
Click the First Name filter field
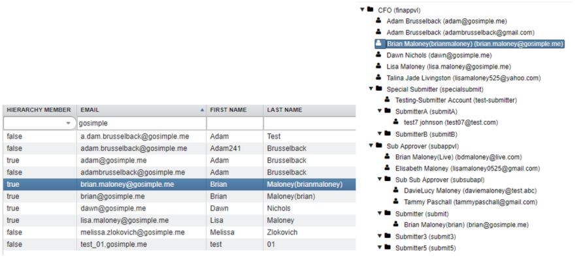click(235, 123)
